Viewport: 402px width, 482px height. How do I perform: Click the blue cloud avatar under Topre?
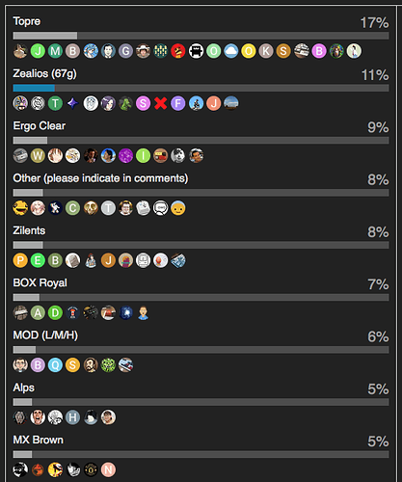(x=230, y=51)
